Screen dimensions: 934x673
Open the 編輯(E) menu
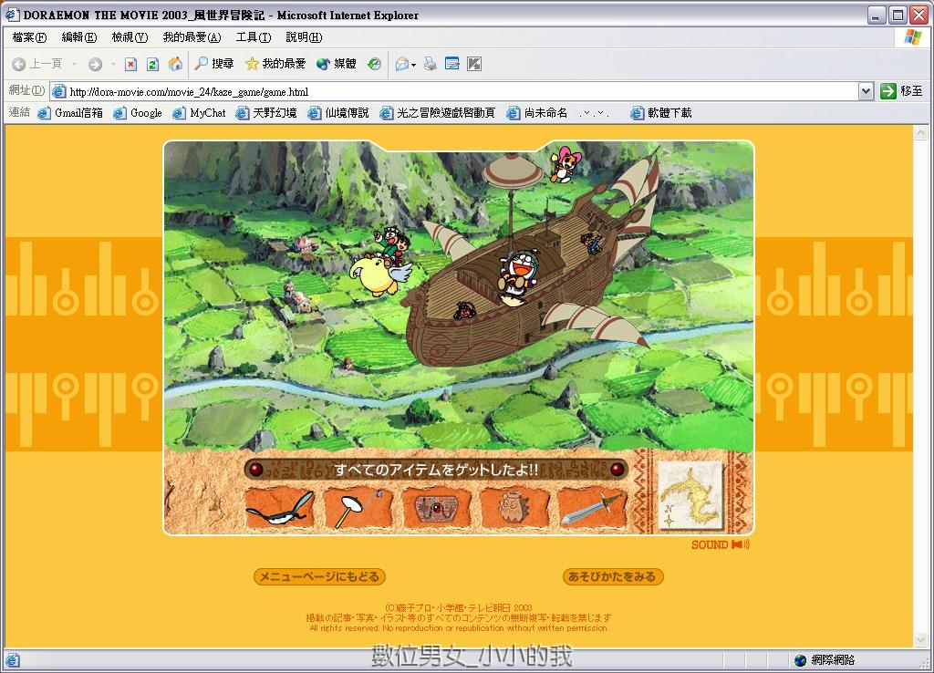(79, 37)
